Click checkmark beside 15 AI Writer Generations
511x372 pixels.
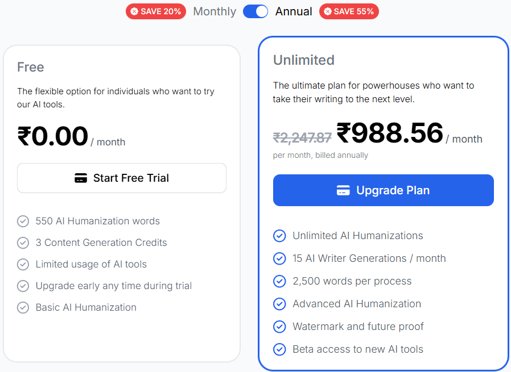279,258
